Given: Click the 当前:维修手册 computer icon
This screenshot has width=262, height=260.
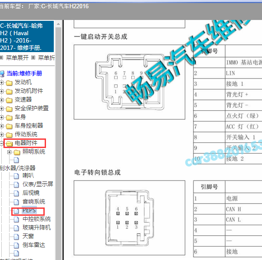Looking at the screenshot, I should click(x=2, y=74).
